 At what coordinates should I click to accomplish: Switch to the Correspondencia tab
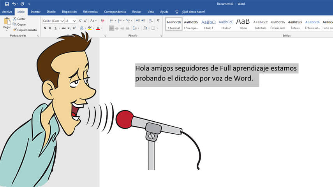coord(115,12)
